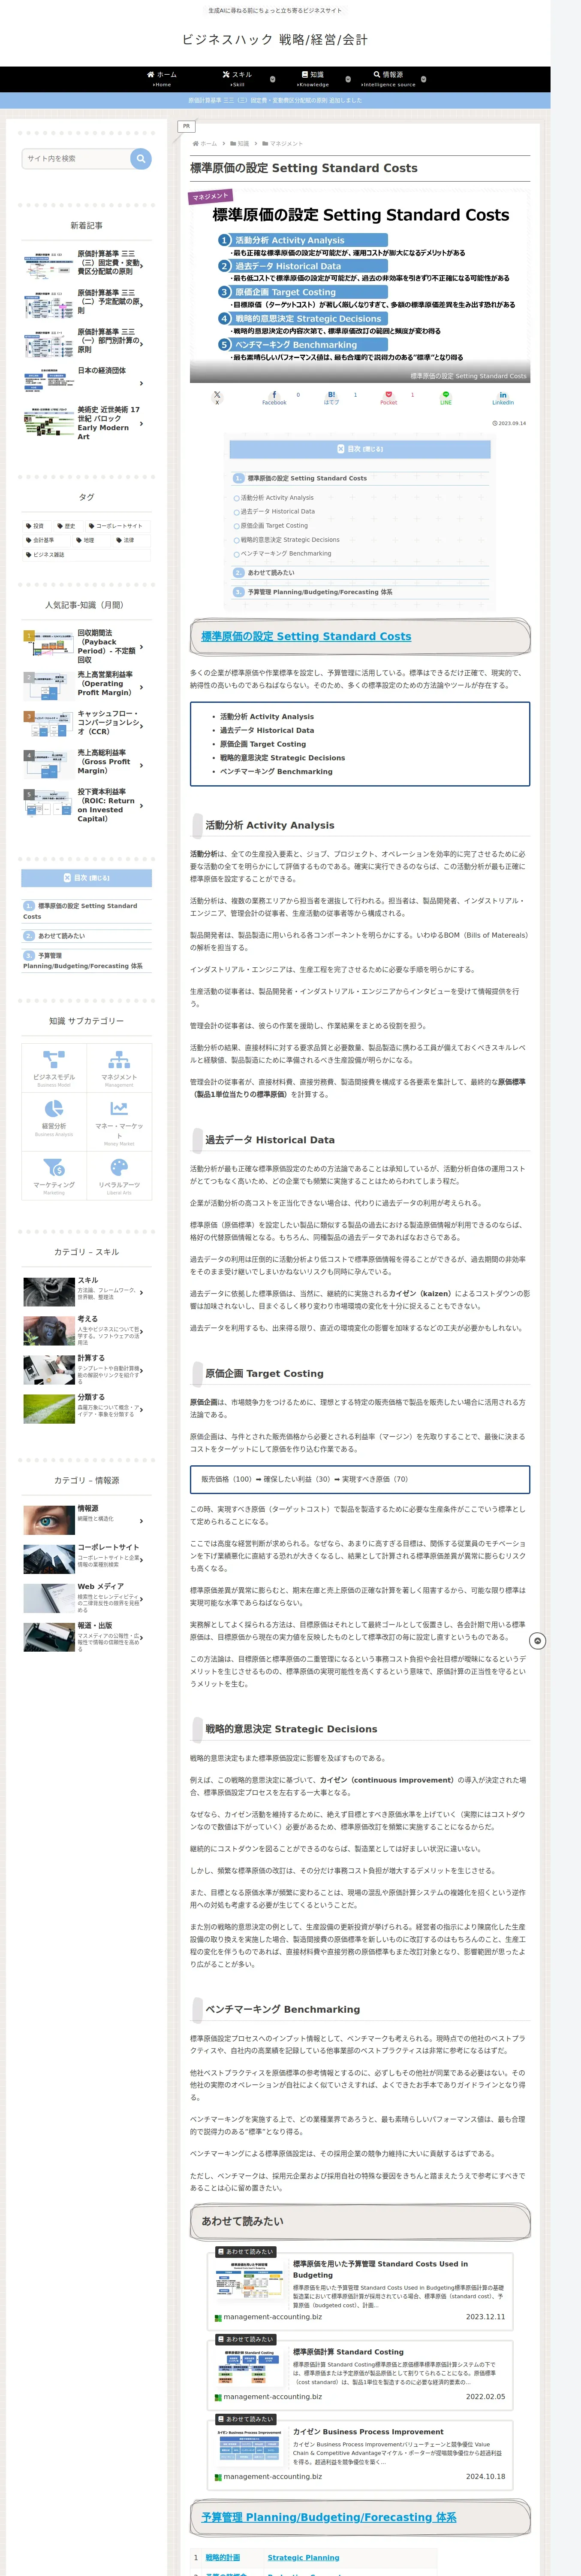Share article on Facebook

click(274, 398)
